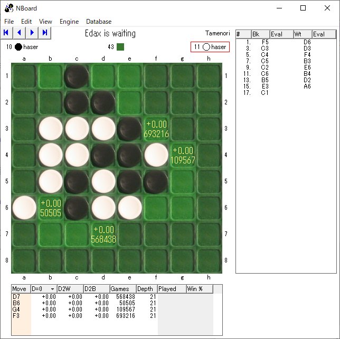The width and height of the screenshot is (340, 339).
Task: Click the white player haser score box
Action: [210, 47]
